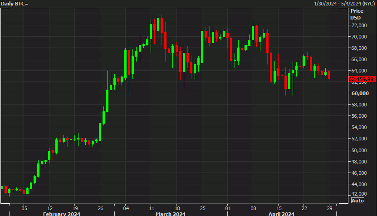Select the 50,000 price axis label

point(359,150)
